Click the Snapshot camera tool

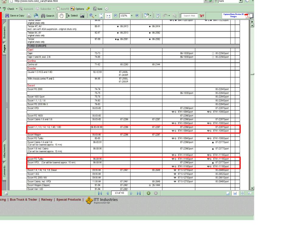pos(82,16)
